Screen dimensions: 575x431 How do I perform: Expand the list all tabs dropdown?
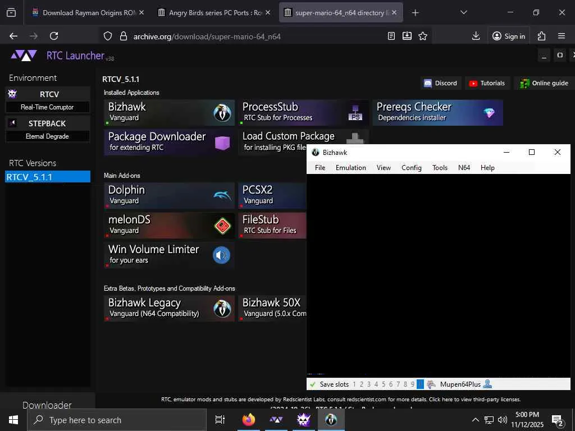coord(463,12)
